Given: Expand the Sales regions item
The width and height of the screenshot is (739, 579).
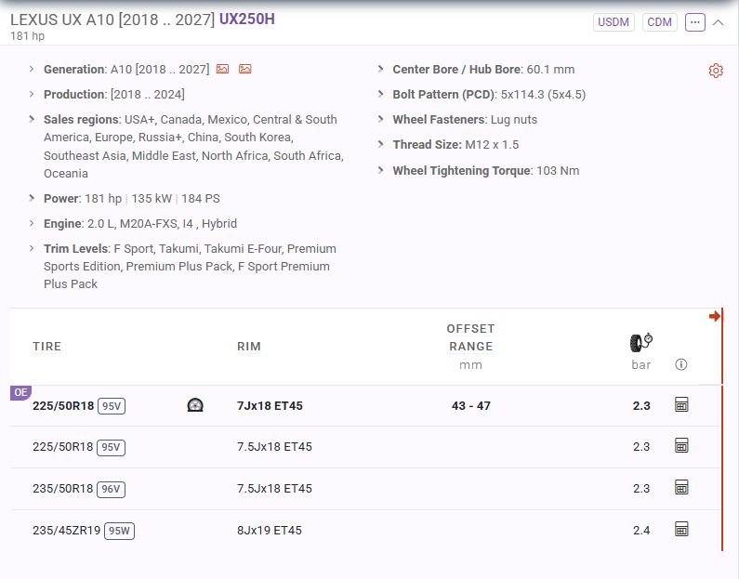Looking at the screenshot, I should pos(32,119).
